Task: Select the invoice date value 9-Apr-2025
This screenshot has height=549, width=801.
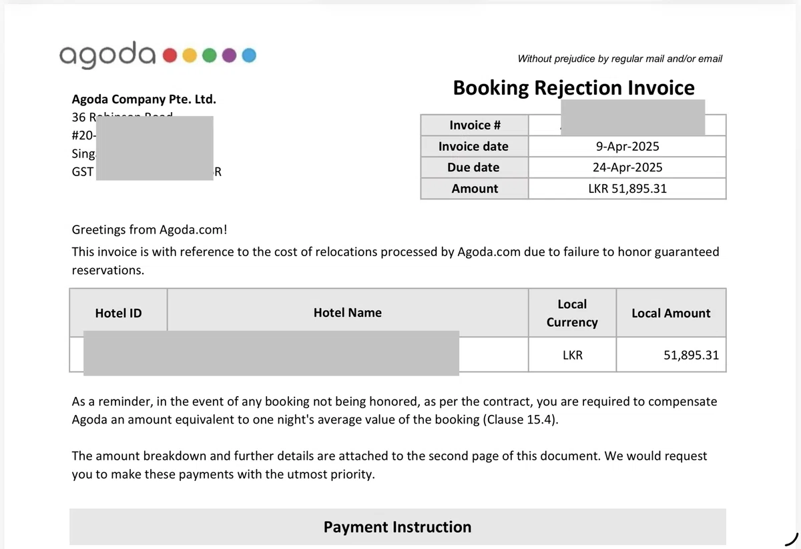Action: coord(627,147)
